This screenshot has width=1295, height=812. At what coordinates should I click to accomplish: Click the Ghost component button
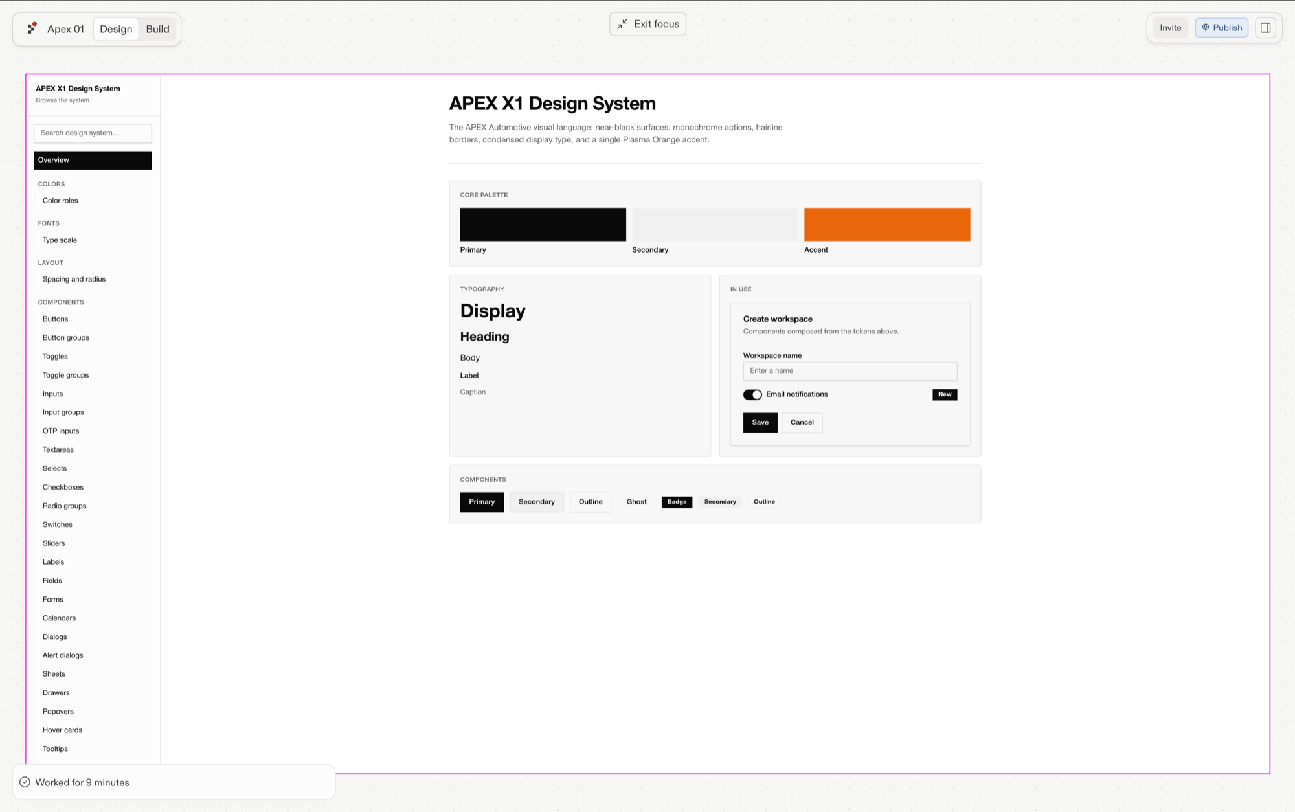click(x=636, y=502)
